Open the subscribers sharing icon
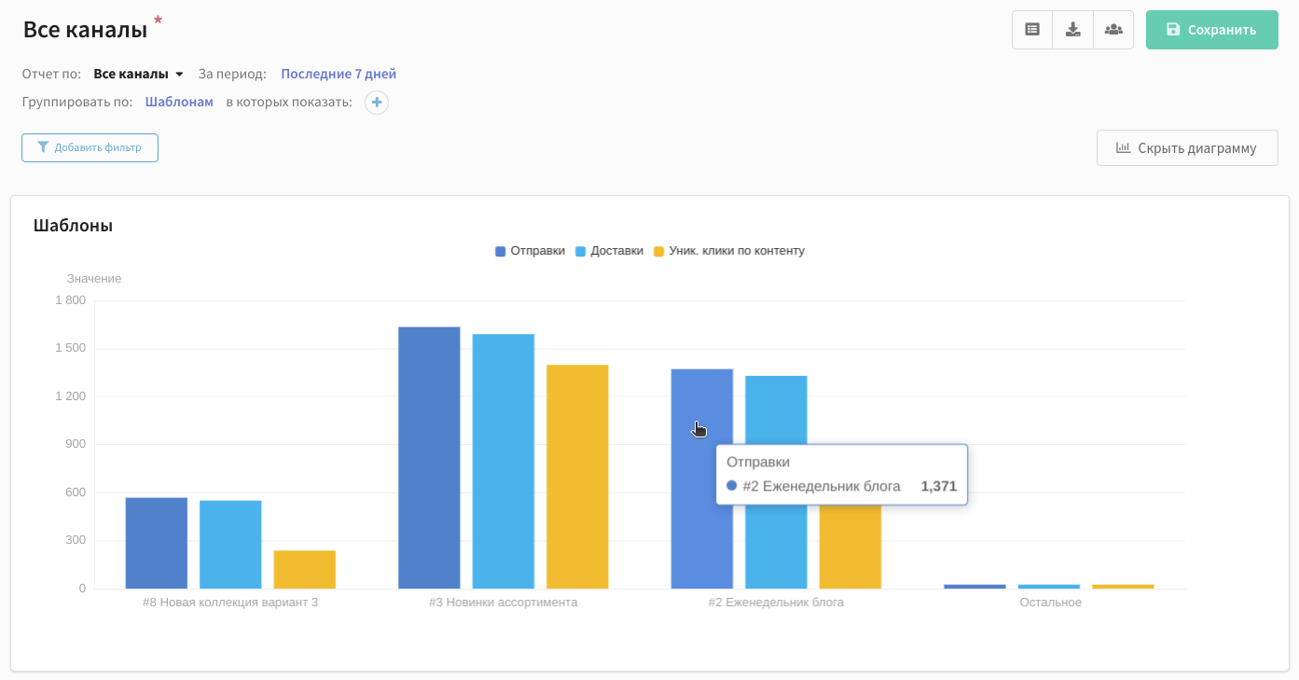The height and width of the screenshot is (680, 1299). pyautogui.click(x=1113, y=29)
